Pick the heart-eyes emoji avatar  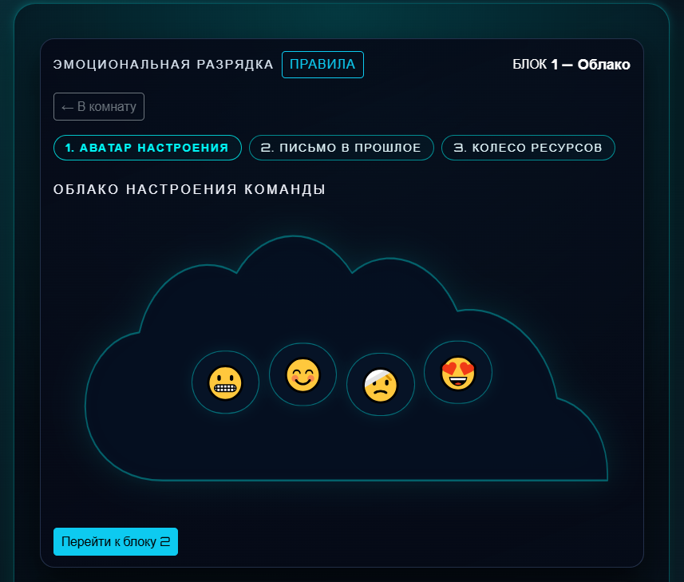458,372
